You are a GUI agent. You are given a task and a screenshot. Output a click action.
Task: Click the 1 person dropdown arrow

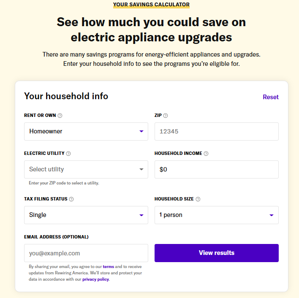point(272,215)
